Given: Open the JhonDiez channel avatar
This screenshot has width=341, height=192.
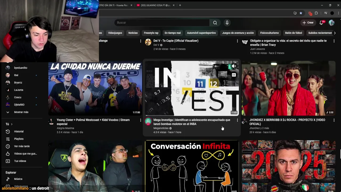Looking at the screenshot, I should click(245, 122).
